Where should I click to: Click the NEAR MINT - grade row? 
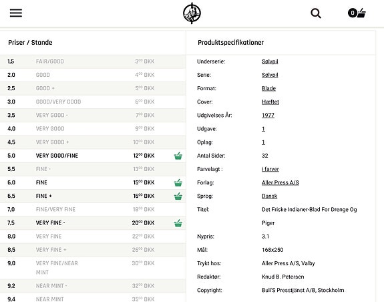(x=93, y=286)
